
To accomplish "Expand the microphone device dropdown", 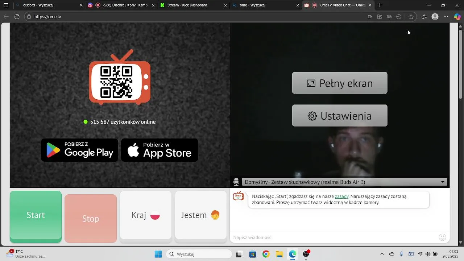I will tap(344, 182).
